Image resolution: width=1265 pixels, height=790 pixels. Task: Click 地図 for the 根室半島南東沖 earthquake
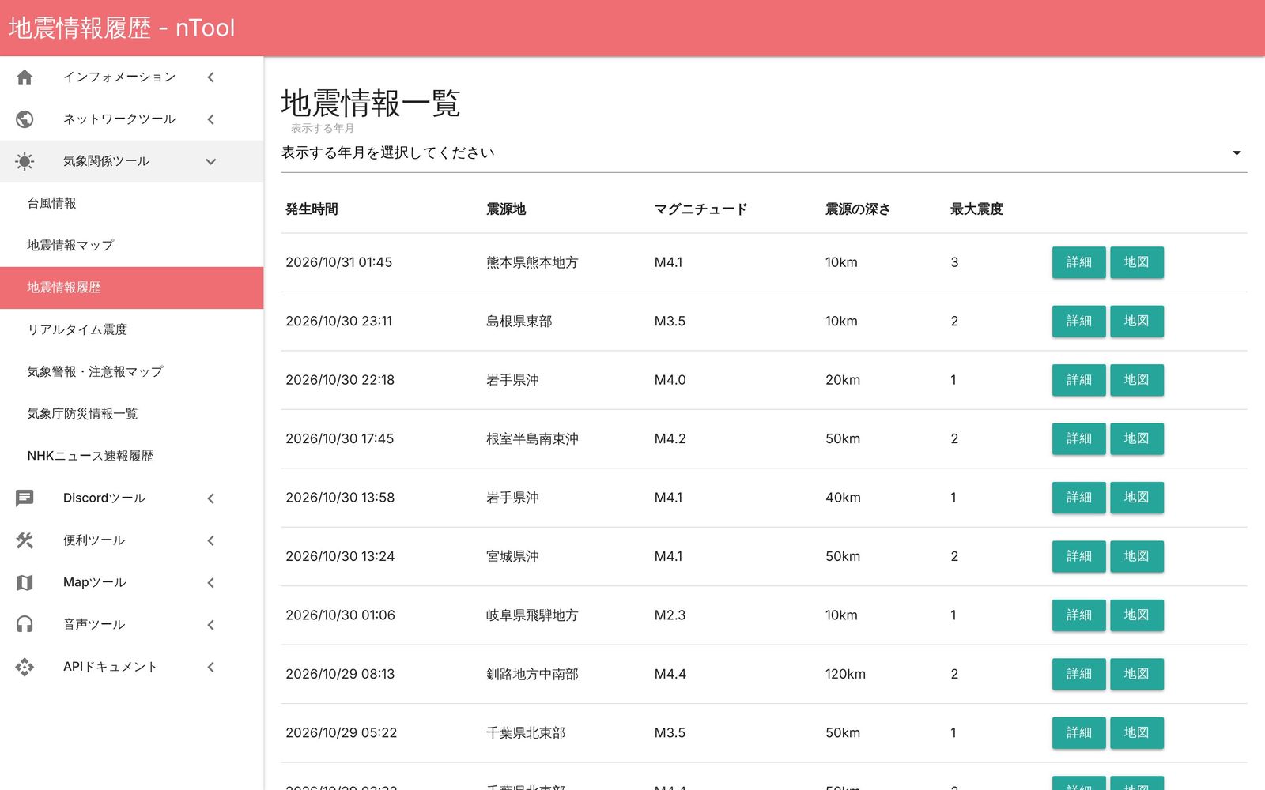tap(1136, 438)
